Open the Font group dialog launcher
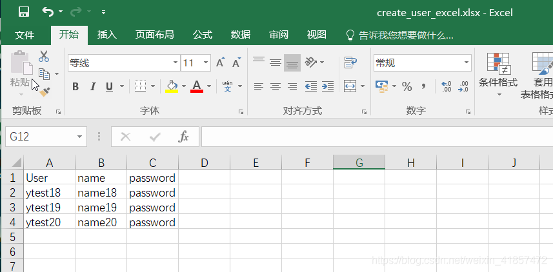 [x=241, y=112]
